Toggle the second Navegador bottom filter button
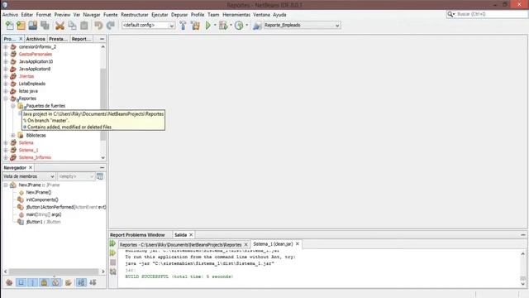 (x=21, y=282)
